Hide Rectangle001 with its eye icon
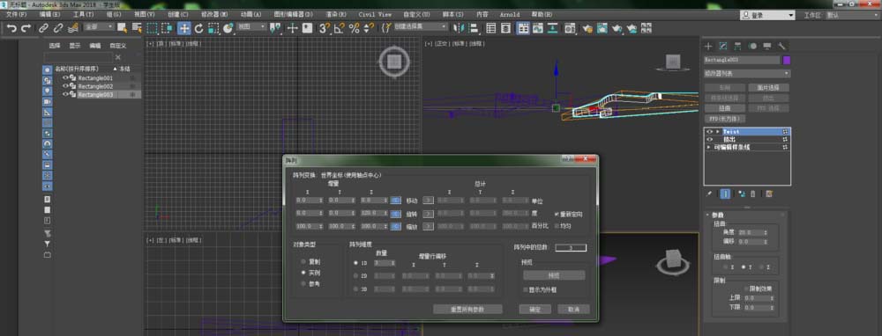Viewport: 882px width, 336px height. 65,78
